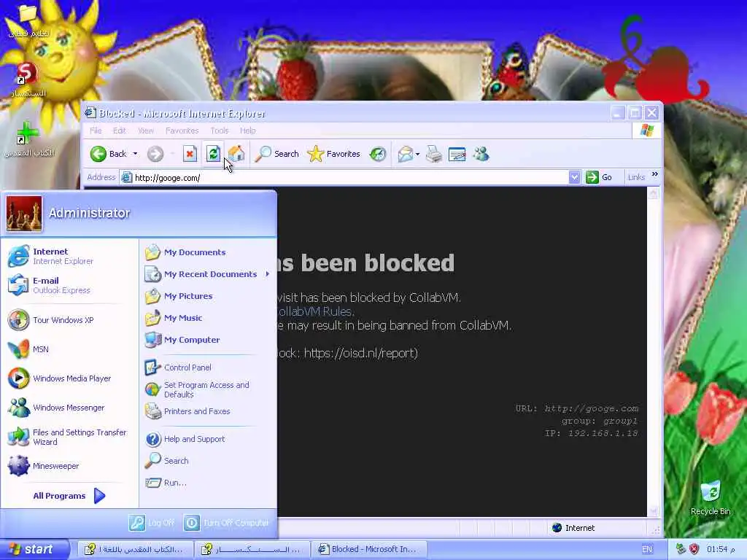
Task: Open Recycle Bin on desktop
Action: [x=711, y=497]
